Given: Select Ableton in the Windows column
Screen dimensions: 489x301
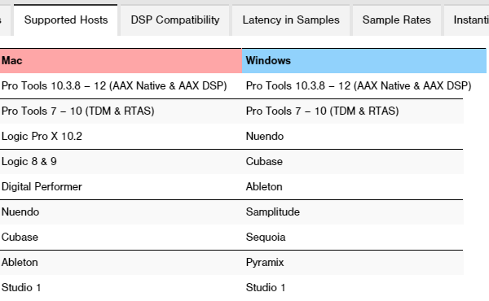Looking at the screenshot, I should click(x=264, y=187).
